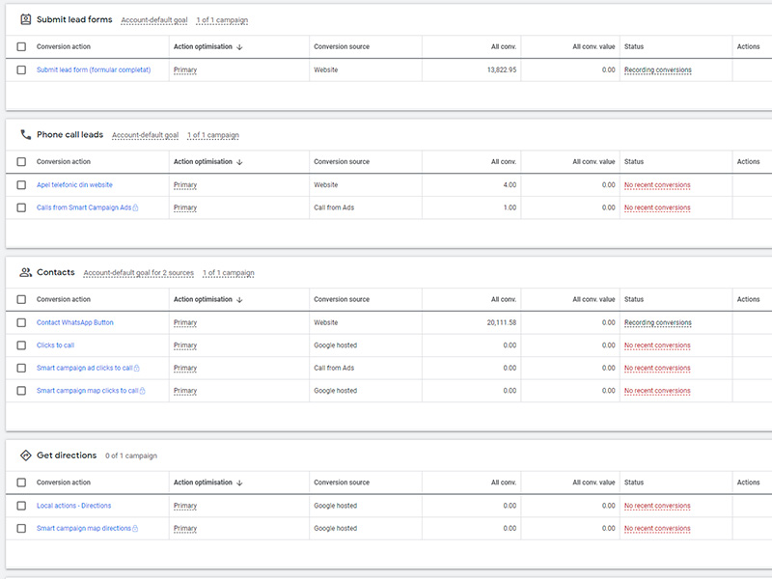772x579 pixels.
Task: Open Primary optimisation for Contact WhatsApp Button
Action: click(185, 322)
